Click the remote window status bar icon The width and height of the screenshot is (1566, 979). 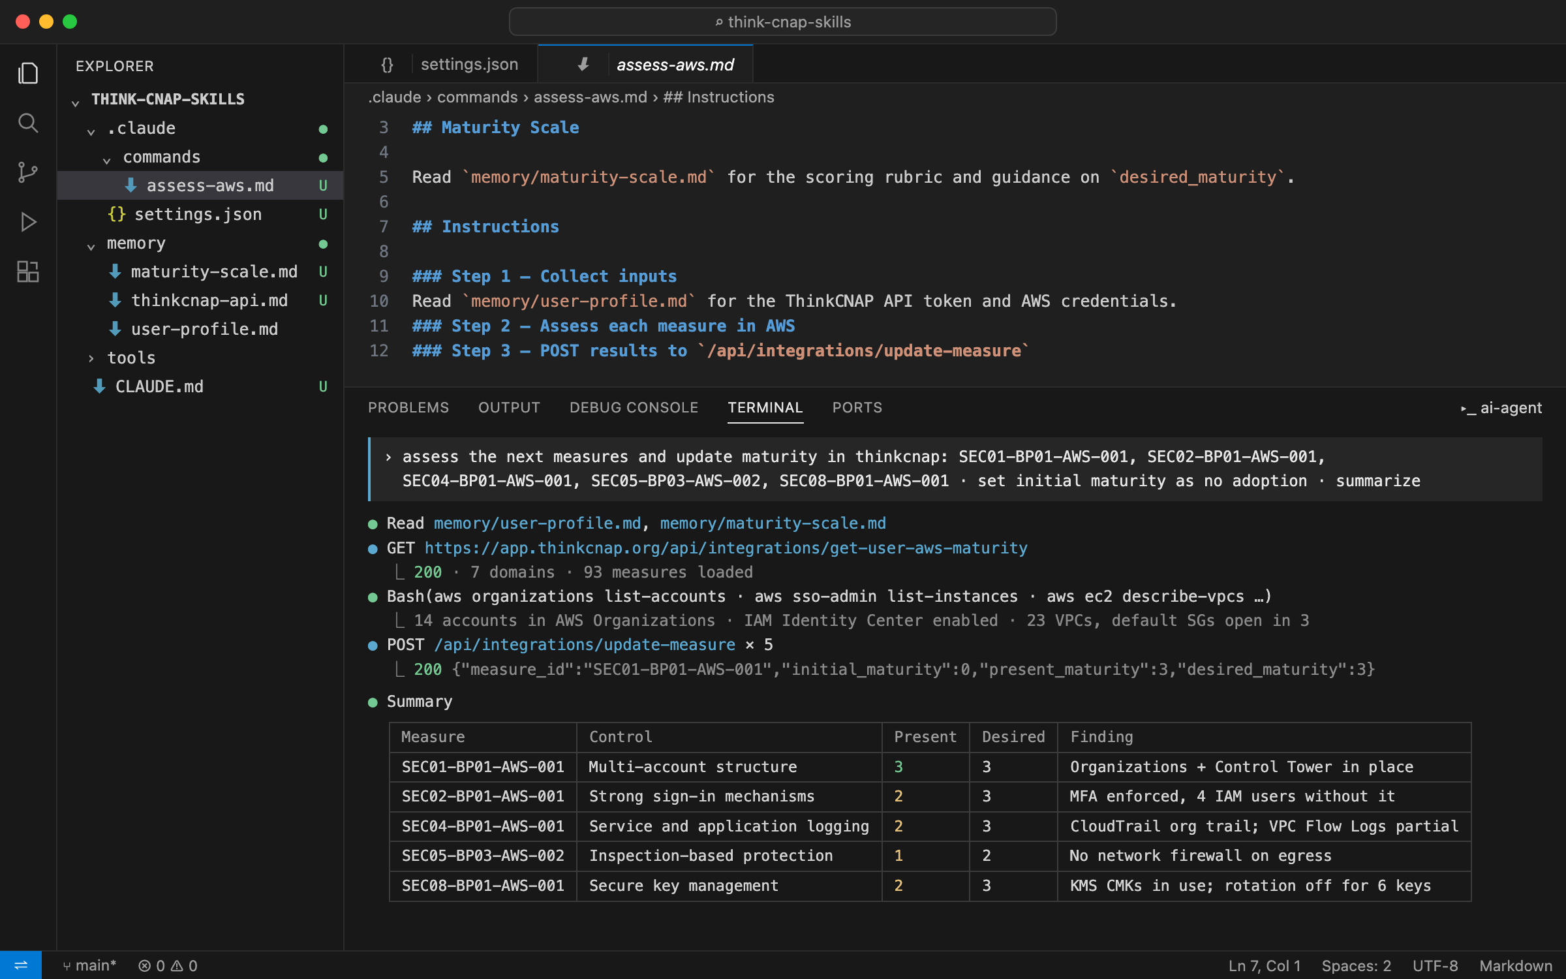pyautogui.click(x=21, y=965)
